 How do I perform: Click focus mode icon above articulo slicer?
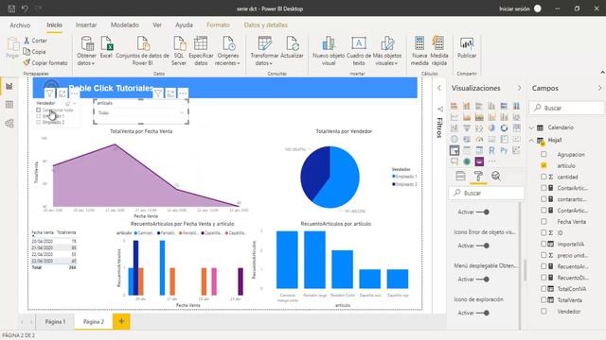click(170, 93)
